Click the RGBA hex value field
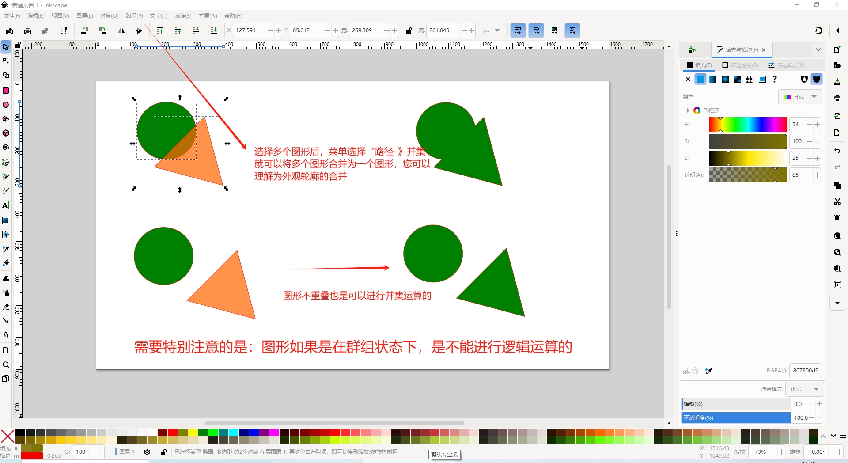848x463 pixels. tap(805, 371)
